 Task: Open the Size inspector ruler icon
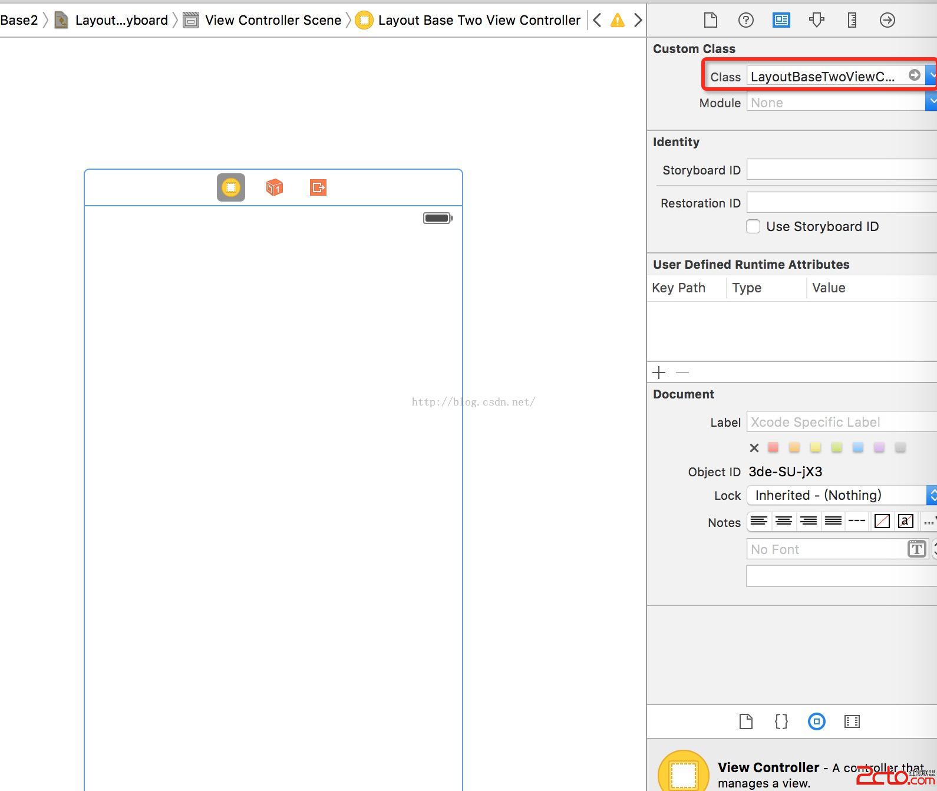click(x=852, y=21)
